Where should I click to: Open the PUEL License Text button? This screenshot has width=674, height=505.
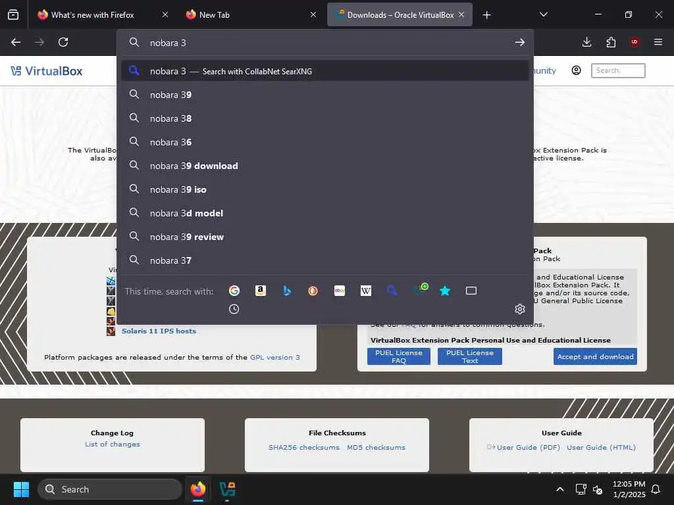(x=469, y=356)
